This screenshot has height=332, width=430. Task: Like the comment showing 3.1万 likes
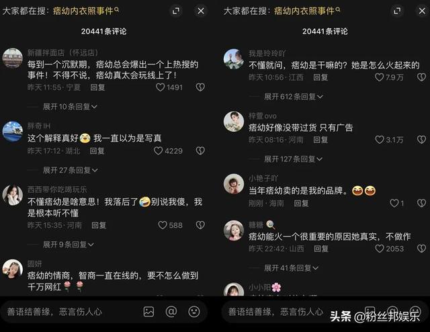tap(379, 140)
